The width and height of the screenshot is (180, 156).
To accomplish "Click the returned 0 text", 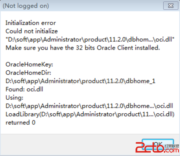I will (21, 122).
